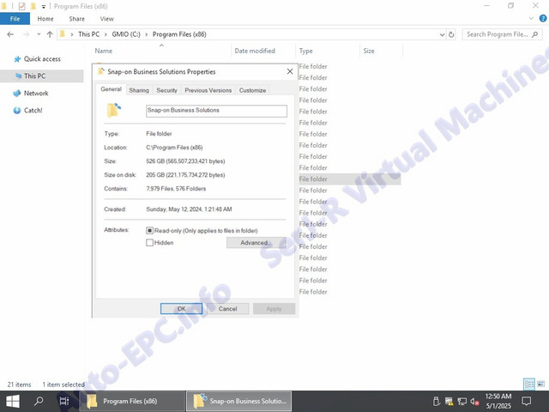Open the Windows Start menu
Viewport: 549px width, 412px height.
pos(13,401)
